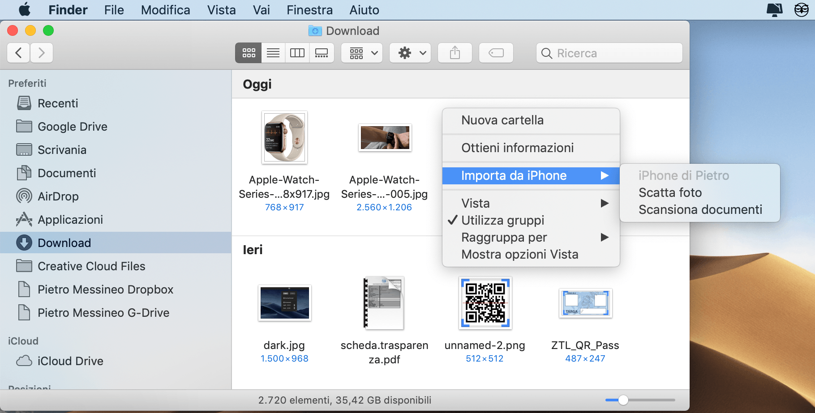The image size is (815, 413).
Task: Open the Vai menu
Action: [261, 10]
